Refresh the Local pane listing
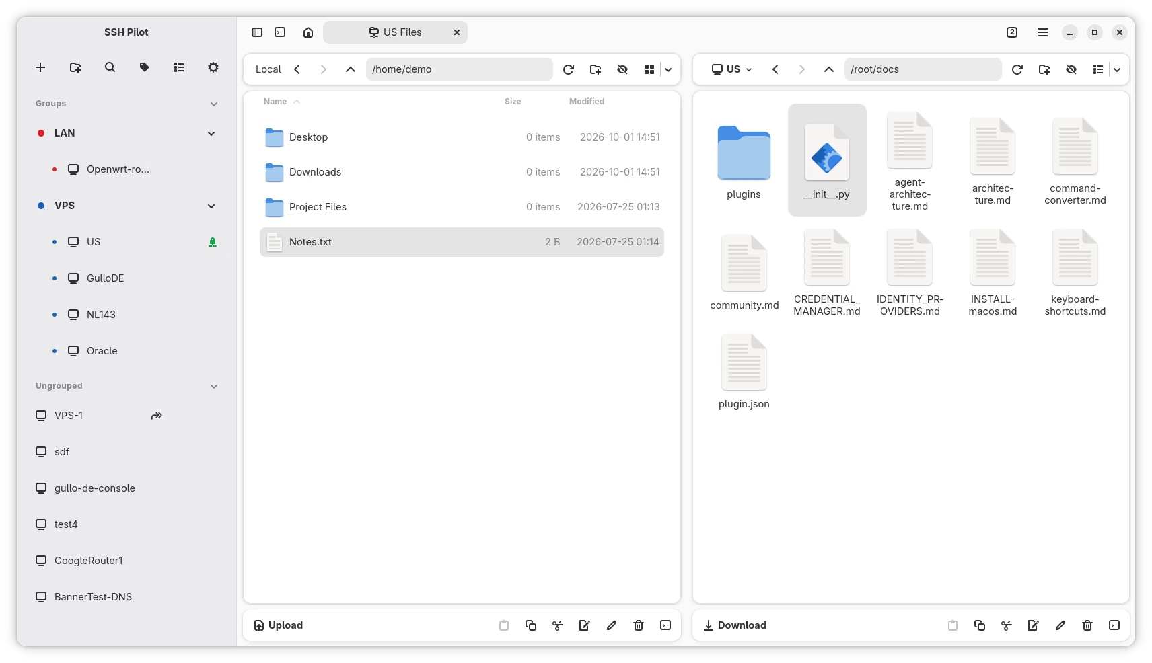Viewport: 1152px width, 663px height. click(569, 69)
